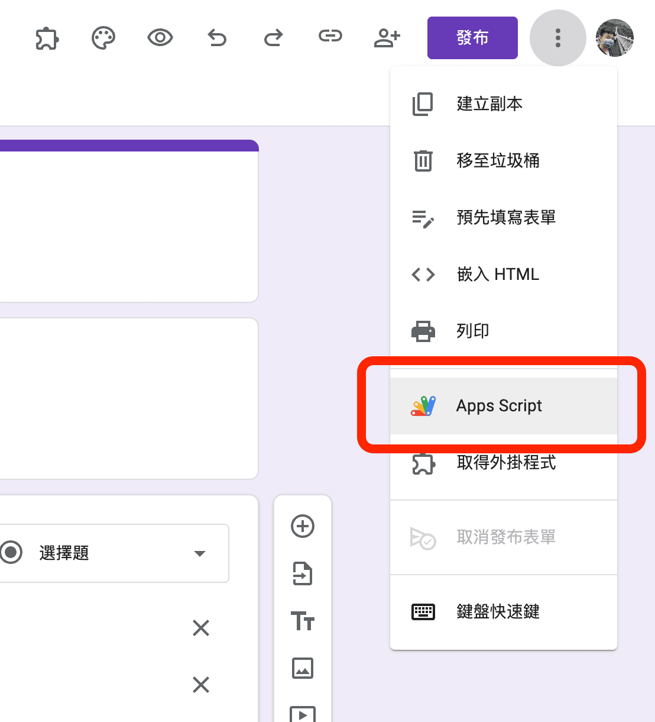This screenshot has height=722, width=655.
Task: Open the theme customization palette
Action: click(103, 38)
